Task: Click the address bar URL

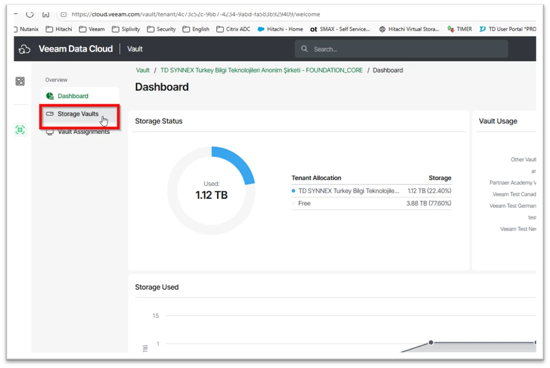Action: tap(195, 14)
